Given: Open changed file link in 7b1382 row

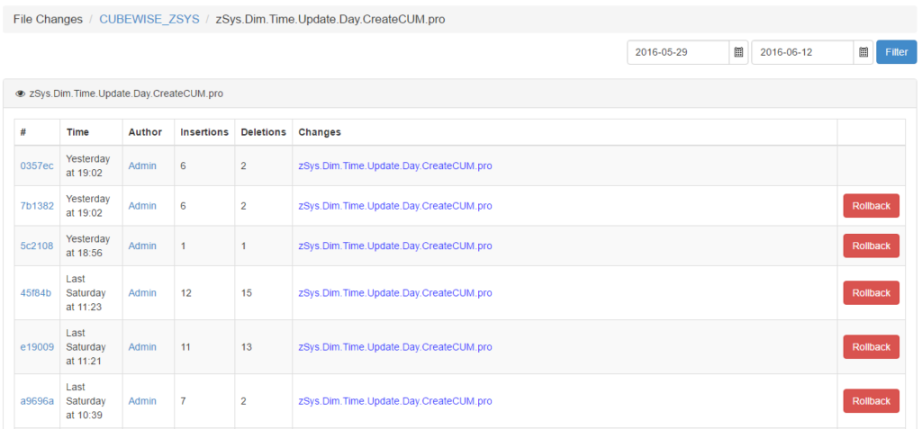Looking at the screenshot, I should [x=394, y=206].
